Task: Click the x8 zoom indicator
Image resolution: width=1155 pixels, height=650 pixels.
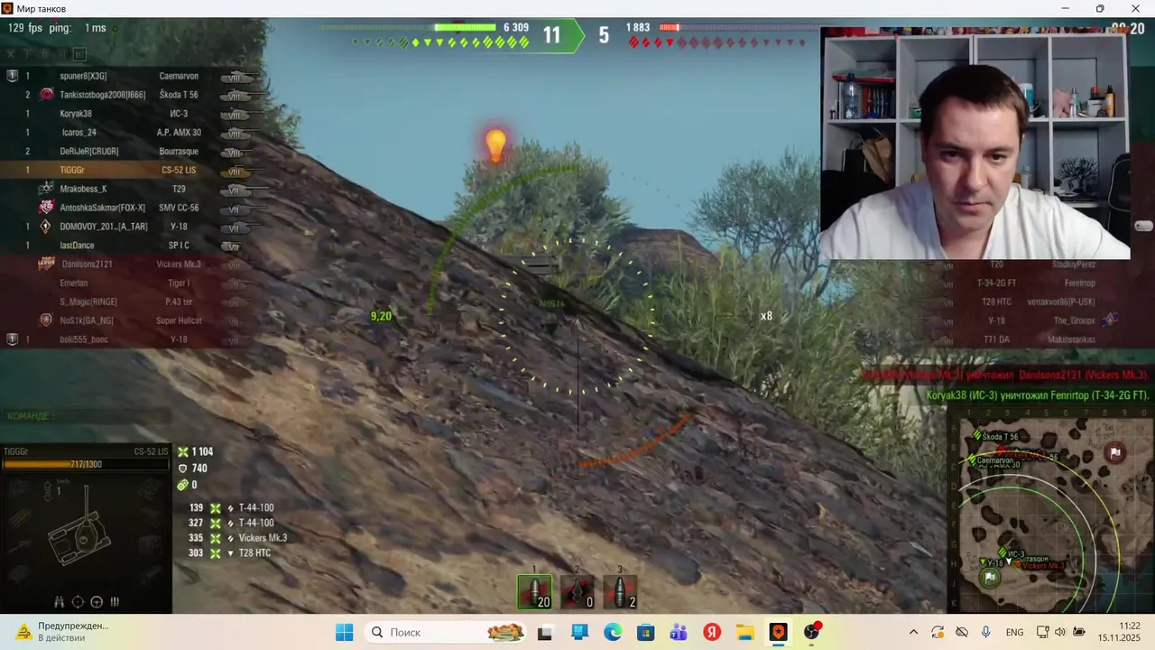Action: [x=766, y=316]
